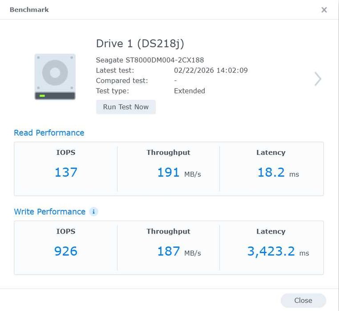Click the Benchmark dialog title

(x=29, y=10)
